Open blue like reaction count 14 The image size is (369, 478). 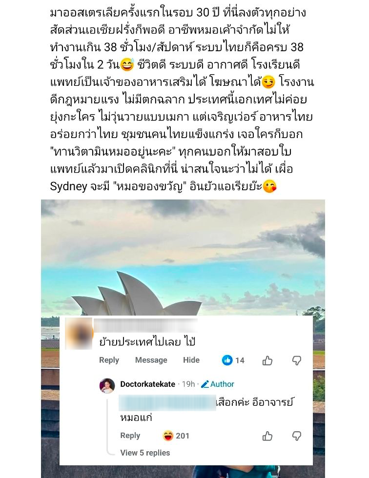click(x=233, y=360)
